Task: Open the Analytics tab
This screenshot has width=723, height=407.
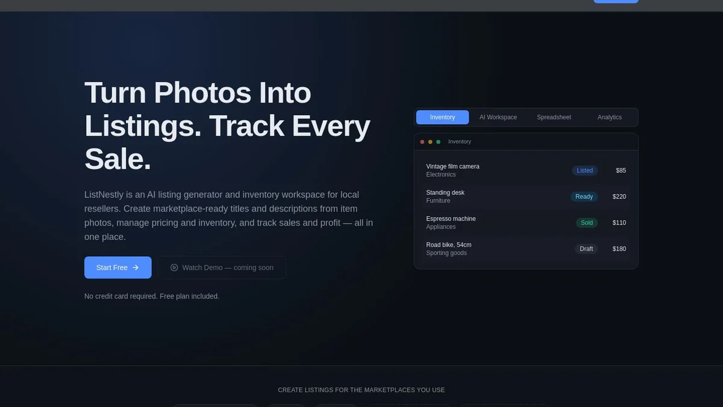Action: 610,117
